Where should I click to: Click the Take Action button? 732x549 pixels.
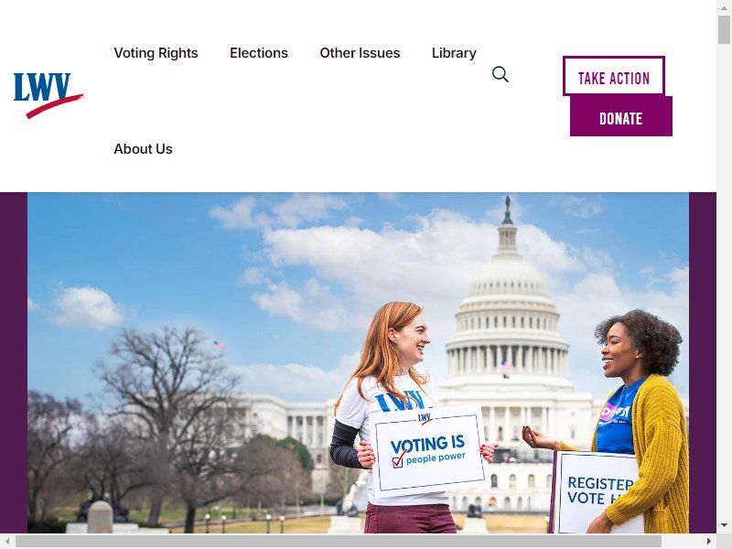pyautogui.click(x=613, y=76)
